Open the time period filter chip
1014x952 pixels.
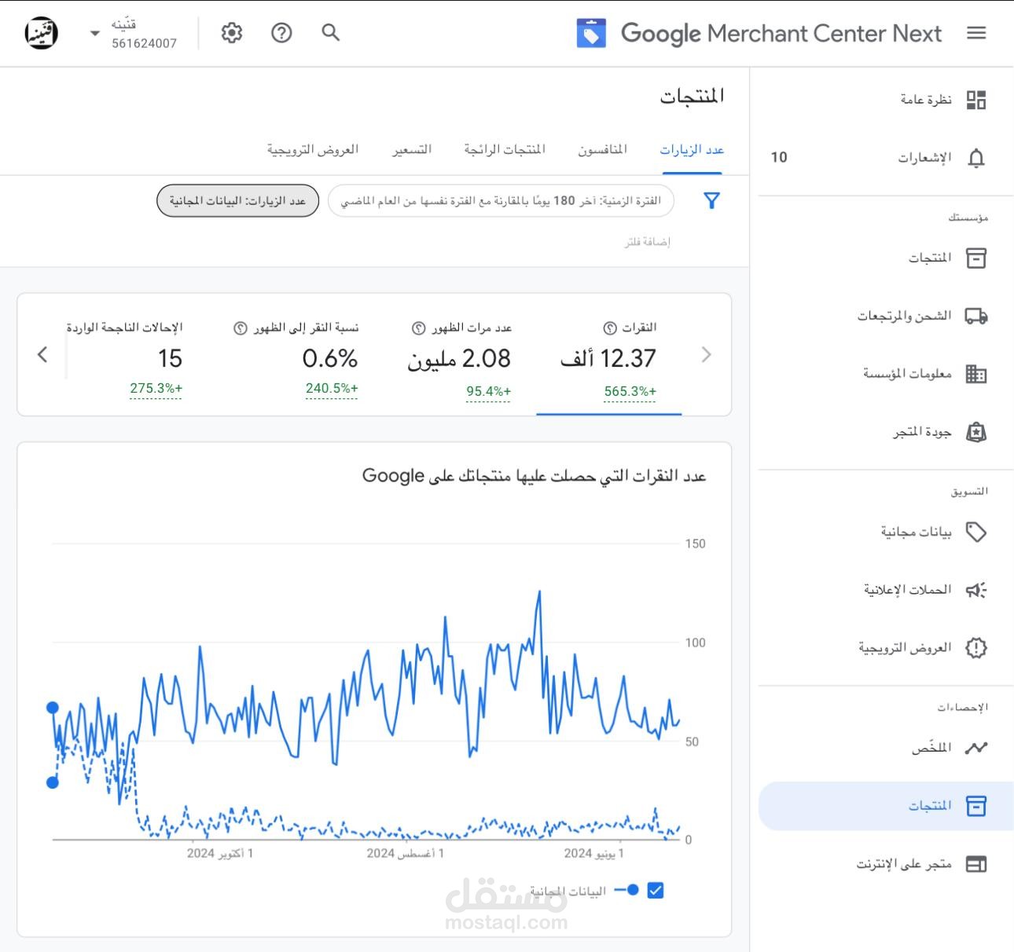coord(501,201)
